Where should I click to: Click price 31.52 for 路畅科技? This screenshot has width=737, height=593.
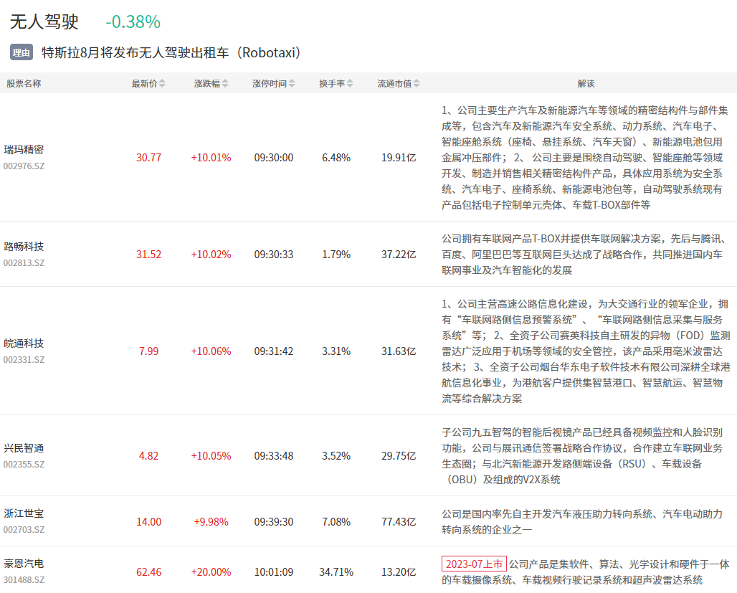coord(148,255)
